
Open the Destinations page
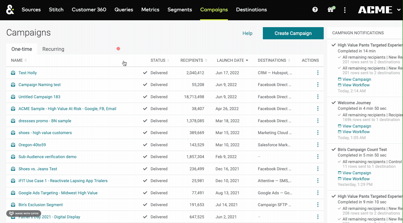pyautogui.click(x=252, y=10)
